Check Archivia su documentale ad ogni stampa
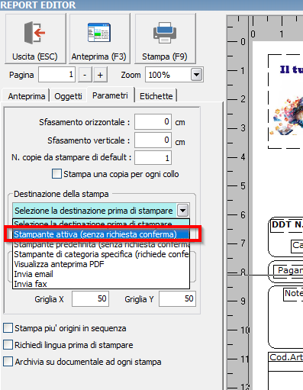303x390 pixels. [8, 362]
